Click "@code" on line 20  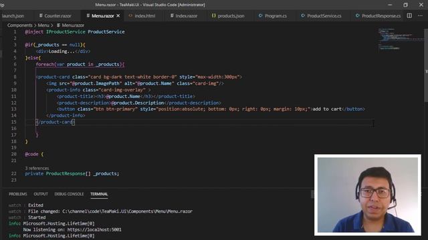[x=31, y=154]
